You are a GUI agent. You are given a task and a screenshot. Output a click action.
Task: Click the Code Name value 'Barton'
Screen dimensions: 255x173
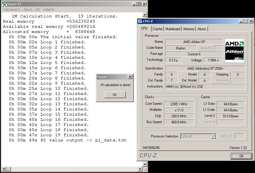click(x=181, y=48)
